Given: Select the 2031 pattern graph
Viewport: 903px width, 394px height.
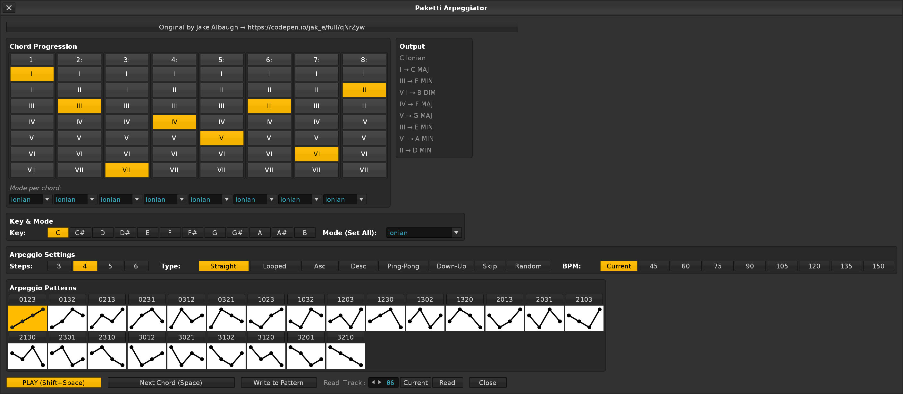Looking at the screenshot, I should [x=544, y=318].
